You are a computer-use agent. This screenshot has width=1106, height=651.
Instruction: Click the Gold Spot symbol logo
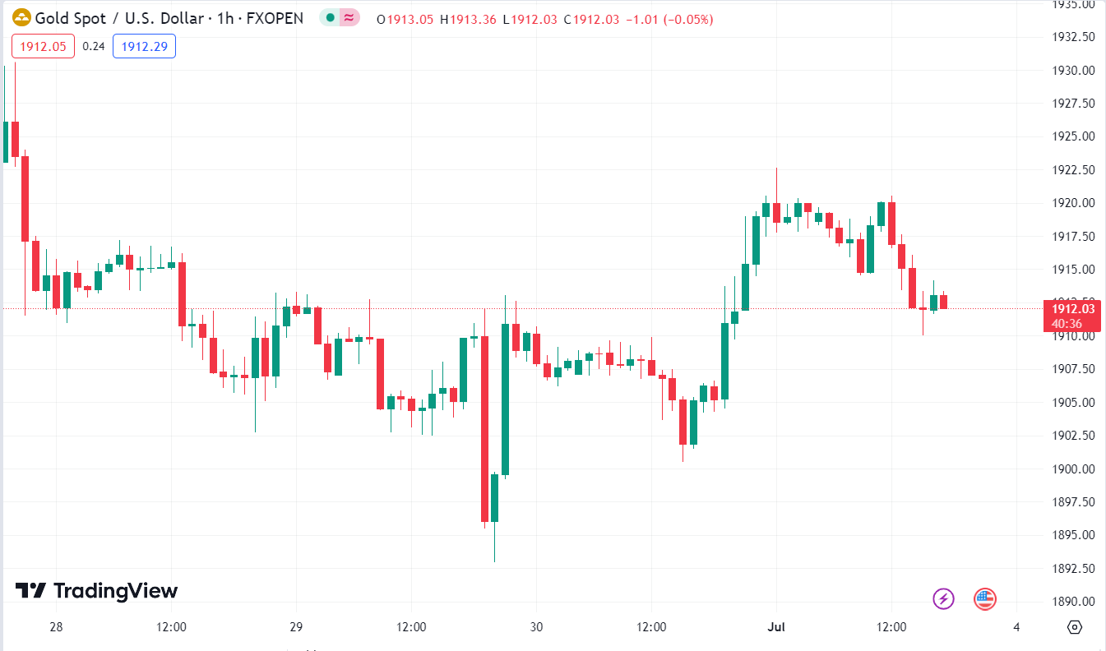tap(22, 17)
